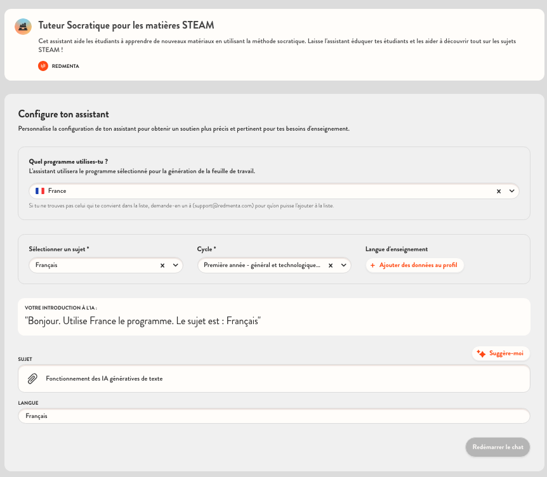Image resolution: width=547 pixels, height=477 pixels.
Task: Click the REDMENTA author name
Action: point(65,66)
